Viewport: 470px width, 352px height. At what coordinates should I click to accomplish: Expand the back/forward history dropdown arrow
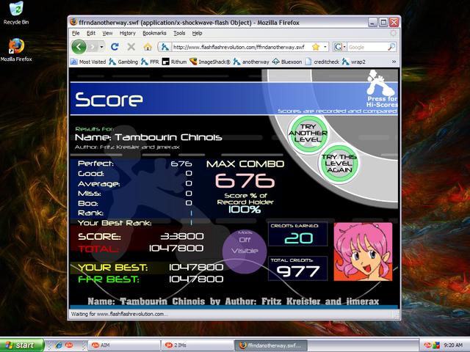(101, 47)
